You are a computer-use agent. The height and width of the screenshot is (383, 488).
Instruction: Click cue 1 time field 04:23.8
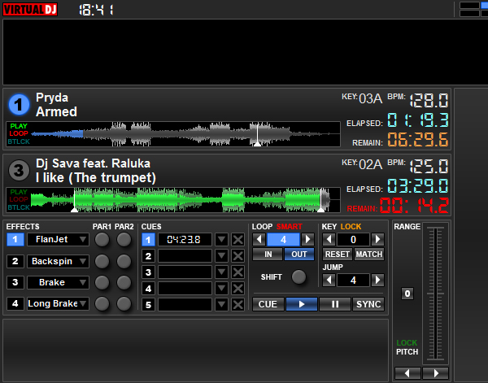coord(185,240)
